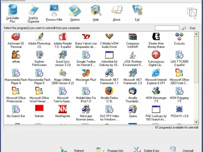Image resolution: width=203 pixels, height=152 pixels.
Task: Click Program Info button
Action: [x=110, y=149]
